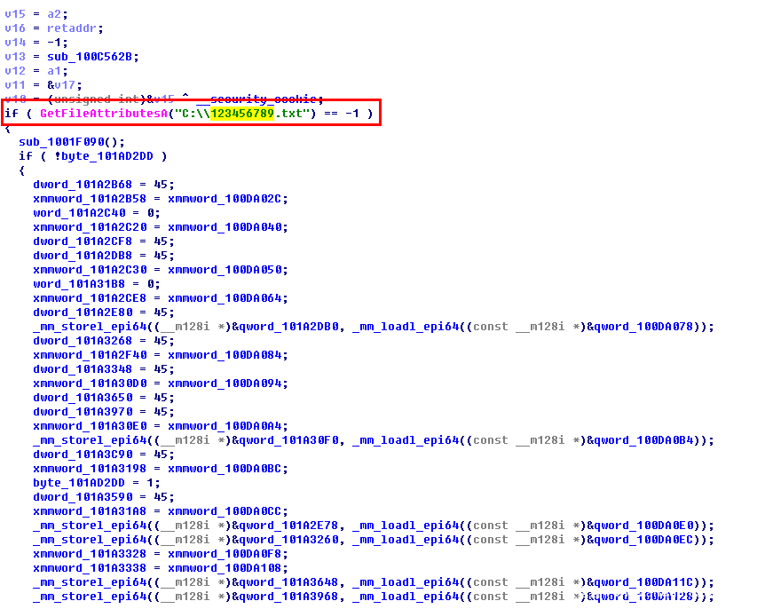Click qword_101A2E78
Viewport: 757px width, 609px height.
289,526
